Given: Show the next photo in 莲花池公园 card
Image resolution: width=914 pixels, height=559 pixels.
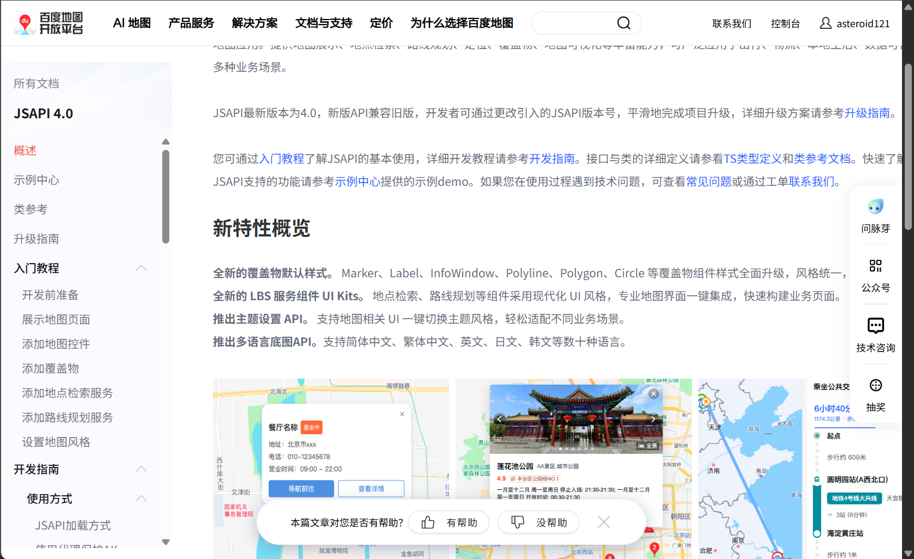Looking at the screenshot, I should [x=653, y=419].
